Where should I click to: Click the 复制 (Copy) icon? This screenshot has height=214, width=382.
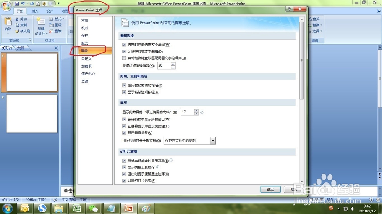pos(17,25)
